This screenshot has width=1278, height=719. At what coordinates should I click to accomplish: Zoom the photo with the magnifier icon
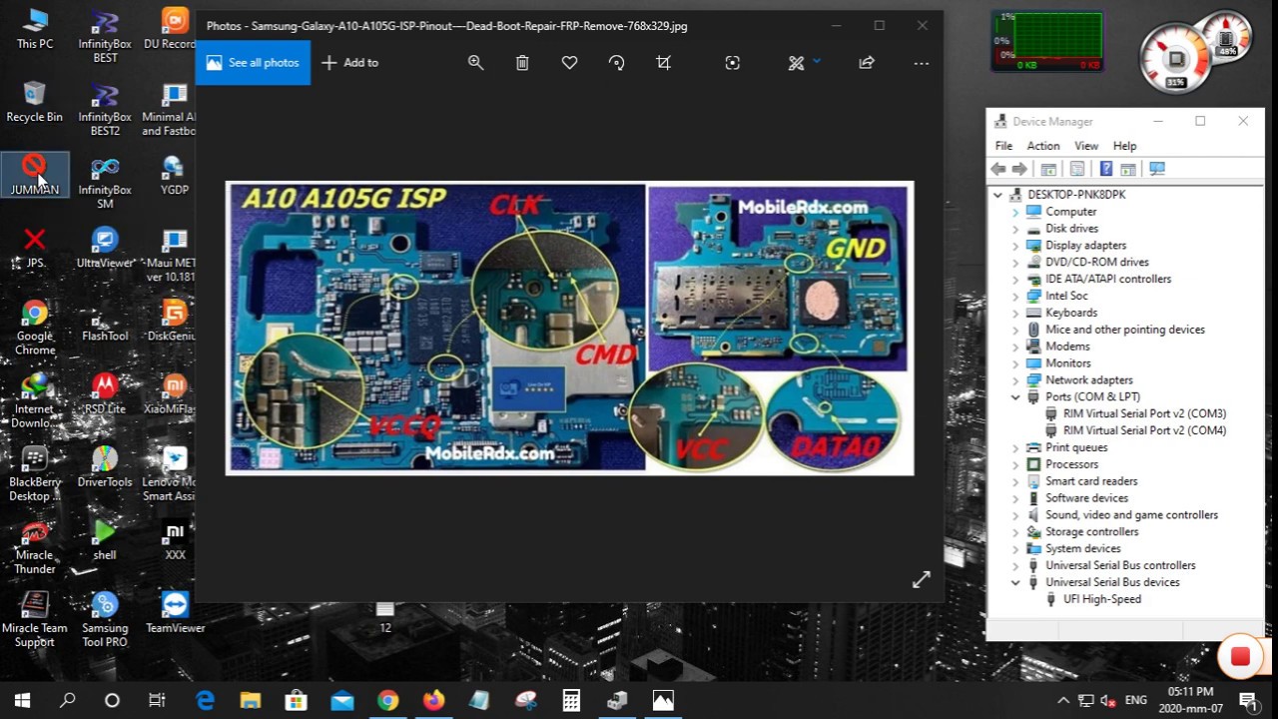[475, 63]
